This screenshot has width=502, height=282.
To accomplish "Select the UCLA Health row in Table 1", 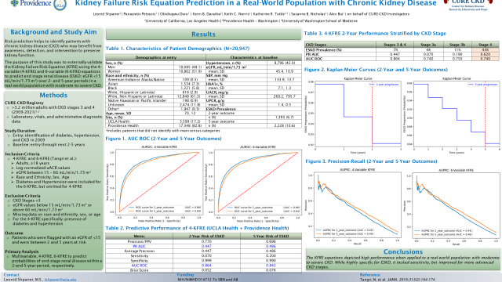I will tap(155, 121).
